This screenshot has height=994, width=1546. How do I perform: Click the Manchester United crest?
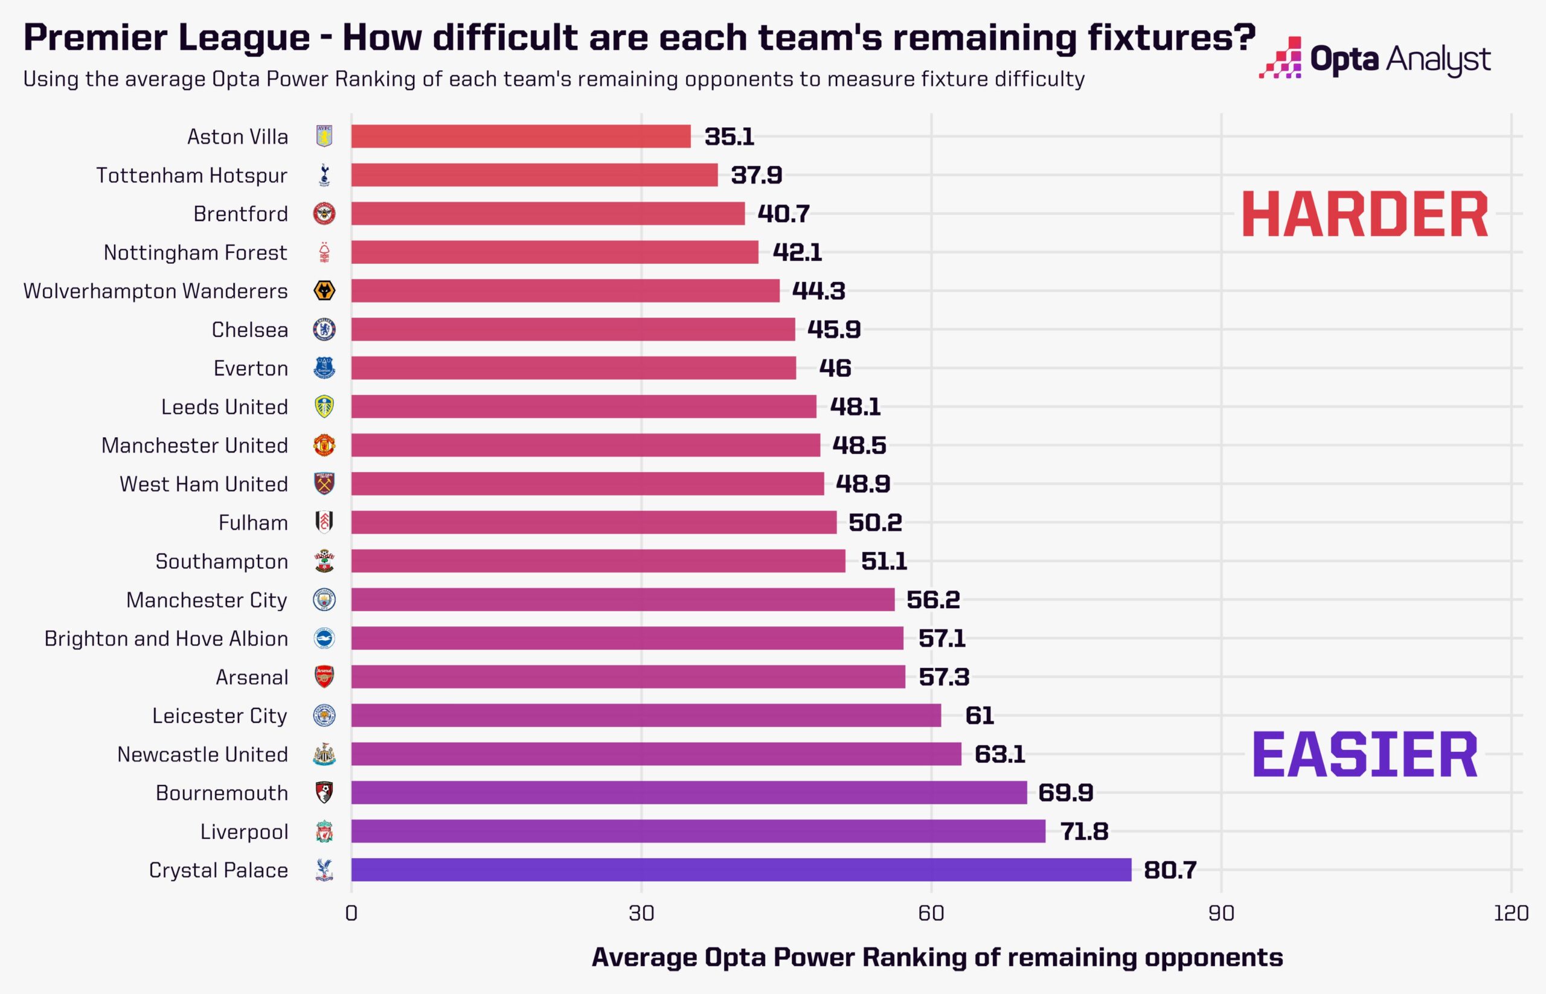tap(324, 445)
